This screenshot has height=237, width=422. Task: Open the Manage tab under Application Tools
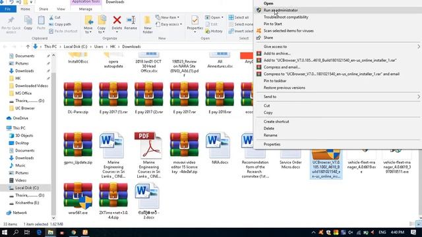click(86, 9)
